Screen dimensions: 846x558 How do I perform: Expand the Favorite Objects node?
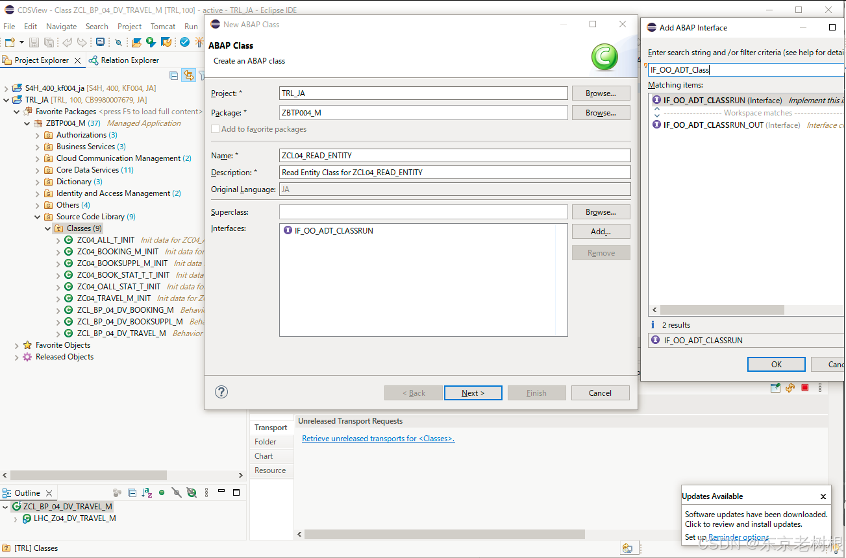click(17, 345)
